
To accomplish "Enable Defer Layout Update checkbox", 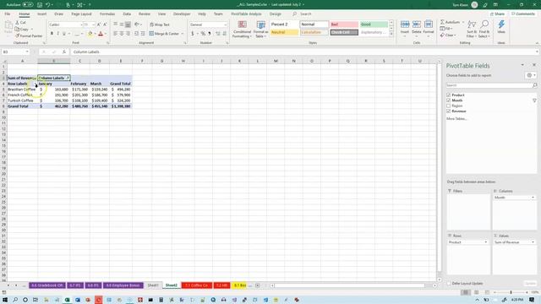I will (449, 284).
